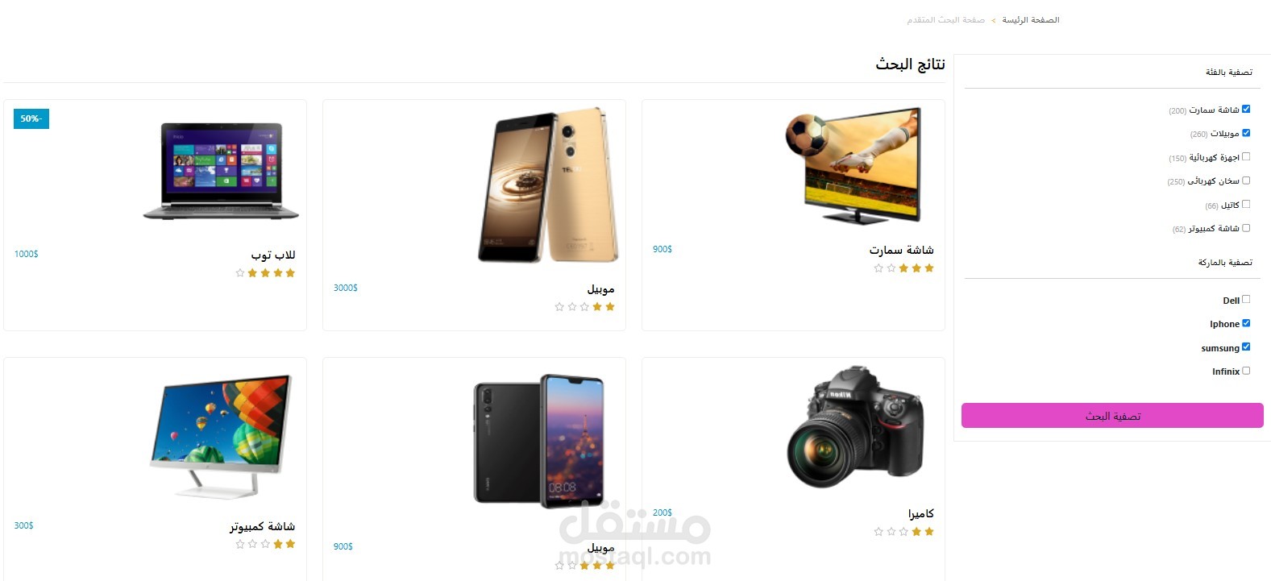Check the سخان كهربائى filter box
The height and width of the screenshot is (581, 1271).
pos(1246,181)
